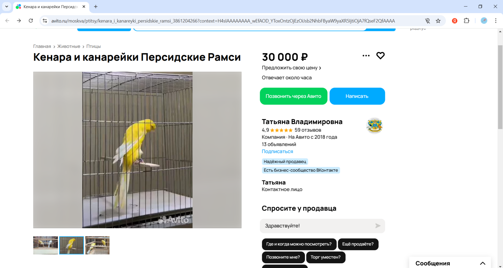Screen dimensions: 503x268
Task: Expand the Сообщения chat panel
Action: pyautogui.click(x=483, y=263)
